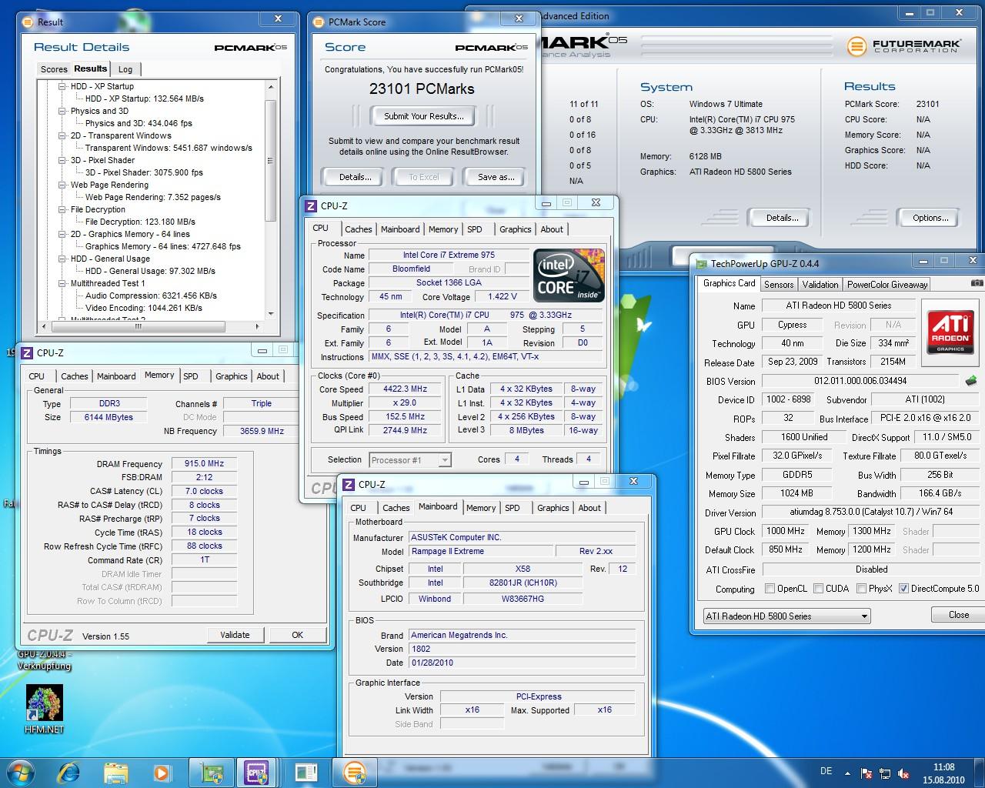The width and height of the screenshot is (985, 788).
Task: Click Validate in the CPU-Z Memory window
Action: pos(235,635)
